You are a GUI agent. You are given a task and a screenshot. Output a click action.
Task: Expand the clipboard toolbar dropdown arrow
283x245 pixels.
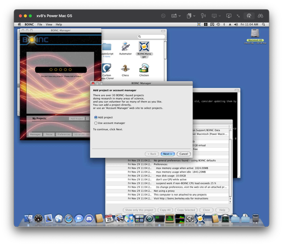[x=194, y=16]
